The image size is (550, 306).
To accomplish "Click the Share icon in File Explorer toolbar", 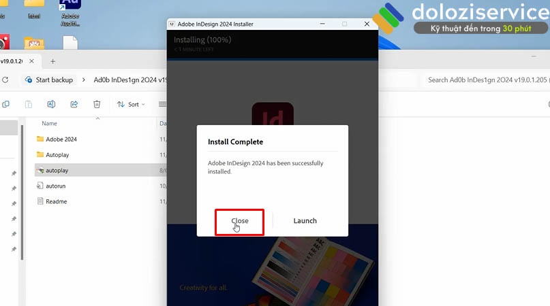I will (x=74, y=104).
